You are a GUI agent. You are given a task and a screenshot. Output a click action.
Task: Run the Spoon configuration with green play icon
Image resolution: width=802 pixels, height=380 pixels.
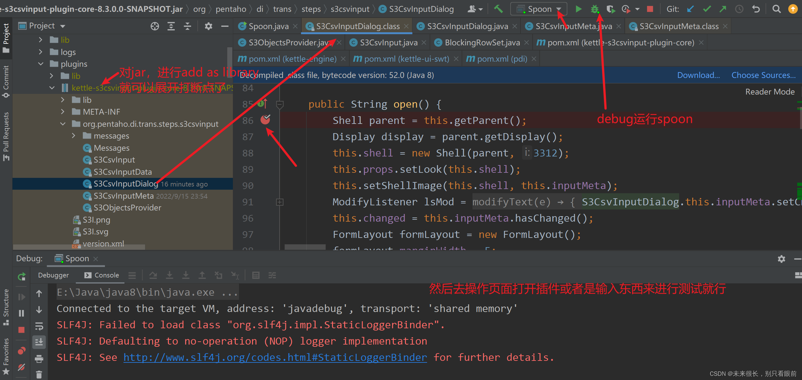pos(578,9)
